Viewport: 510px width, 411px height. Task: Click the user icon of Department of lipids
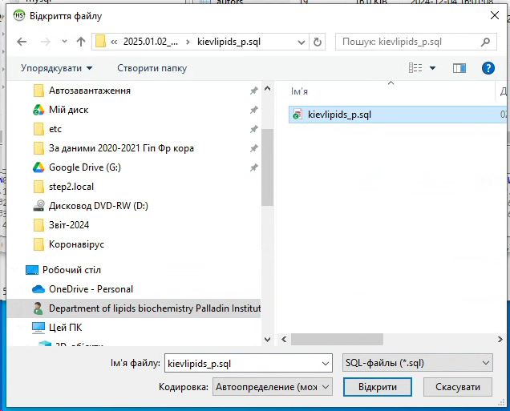point(38,308)
